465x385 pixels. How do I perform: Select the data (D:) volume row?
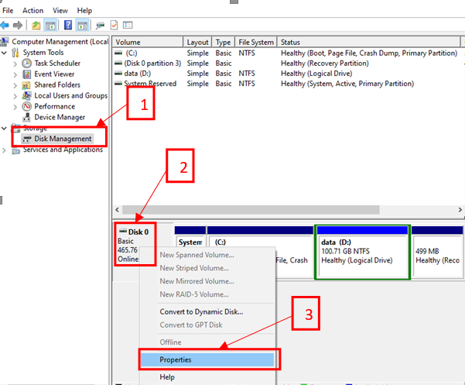[138, 73]
